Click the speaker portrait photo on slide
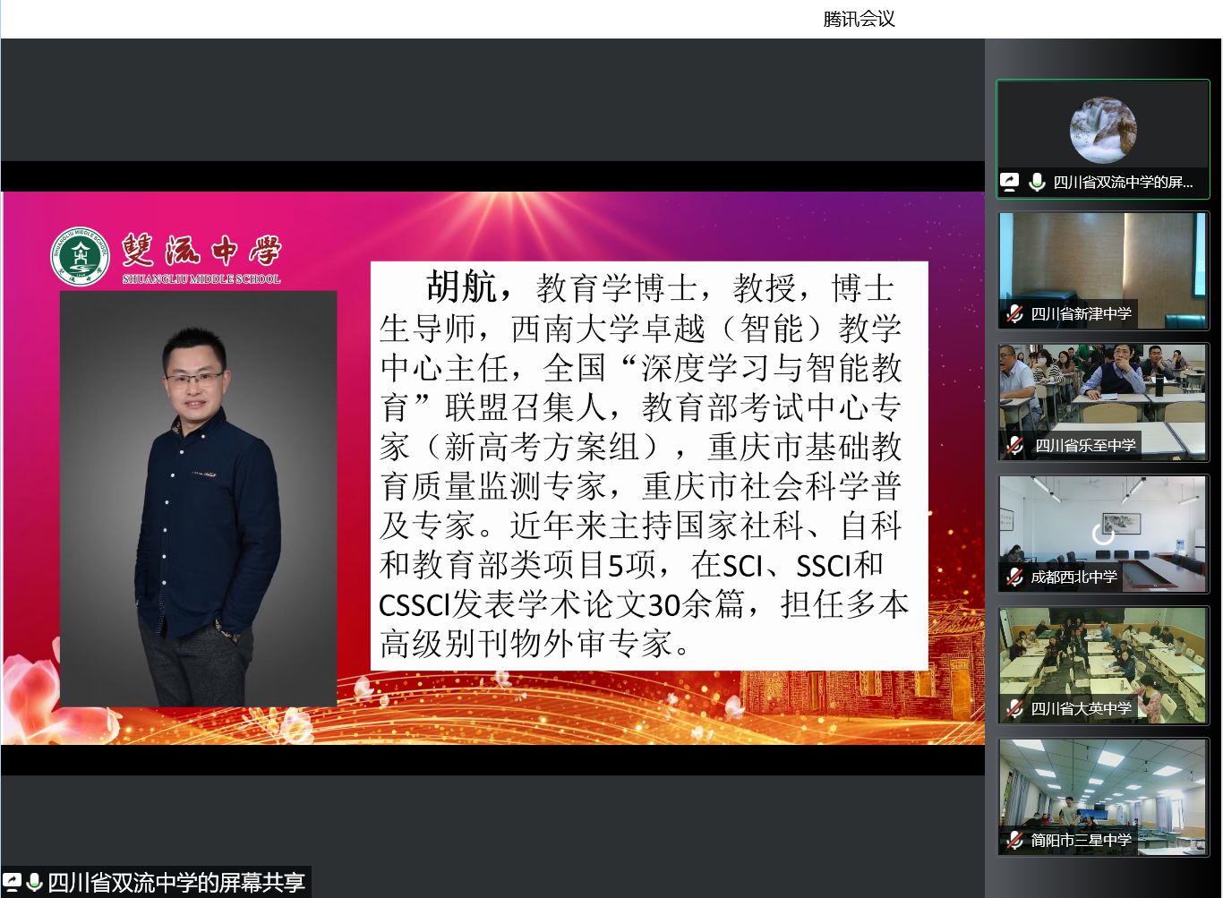Image resolution: width=1223 pixels, height=898 pixels. click(198, 498)
